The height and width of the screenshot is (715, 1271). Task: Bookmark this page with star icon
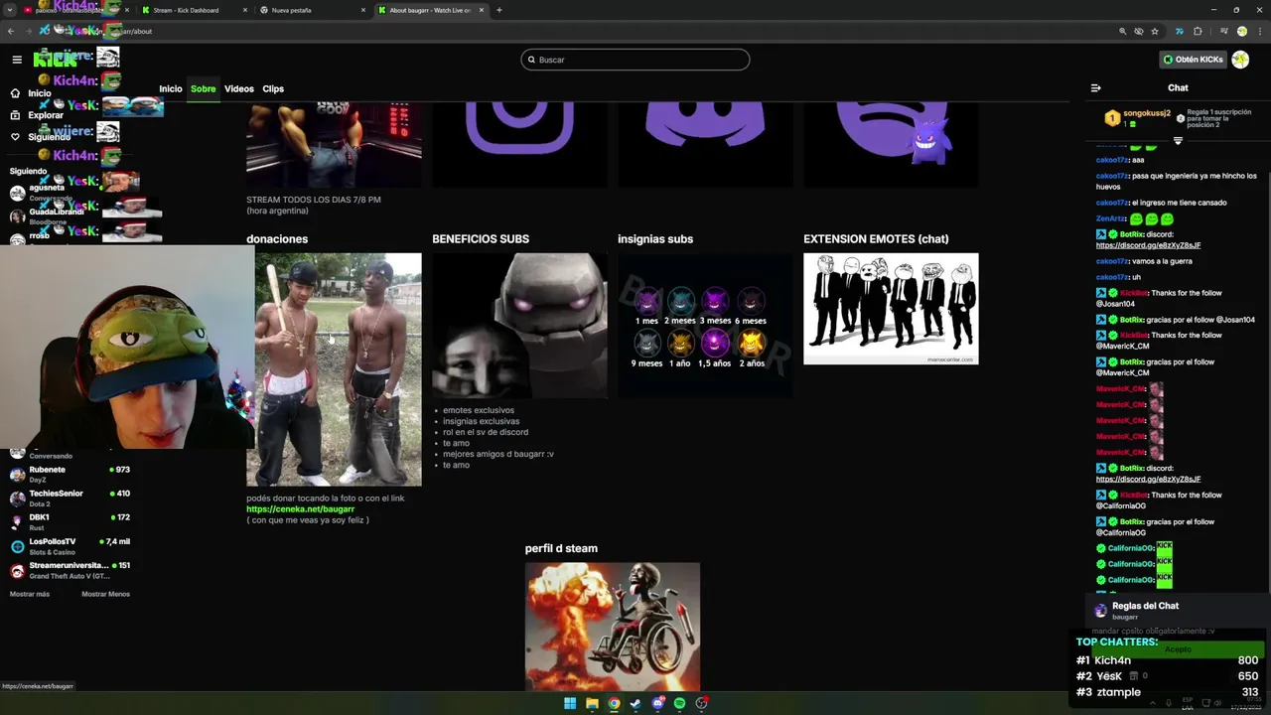tap(1155, 31)
